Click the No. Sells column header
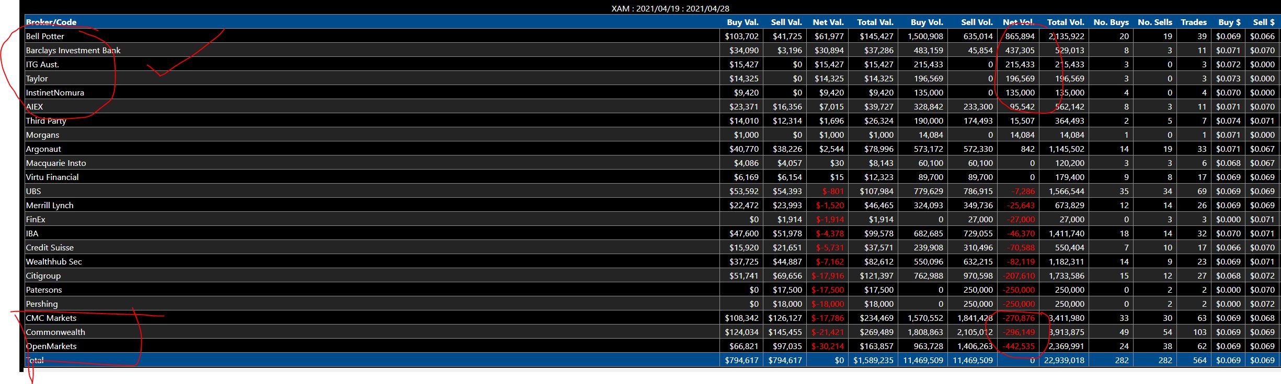Image resolution: width=1281 pixels, height=384 pixels. 1155,22
